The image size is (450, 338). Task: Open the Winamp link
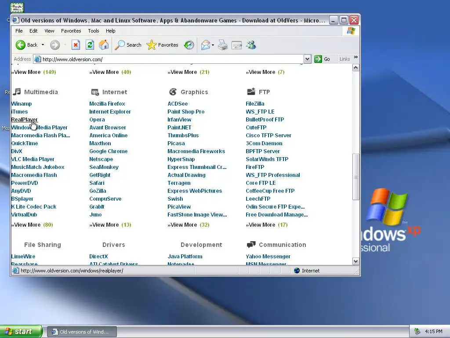tap(21, 104)
